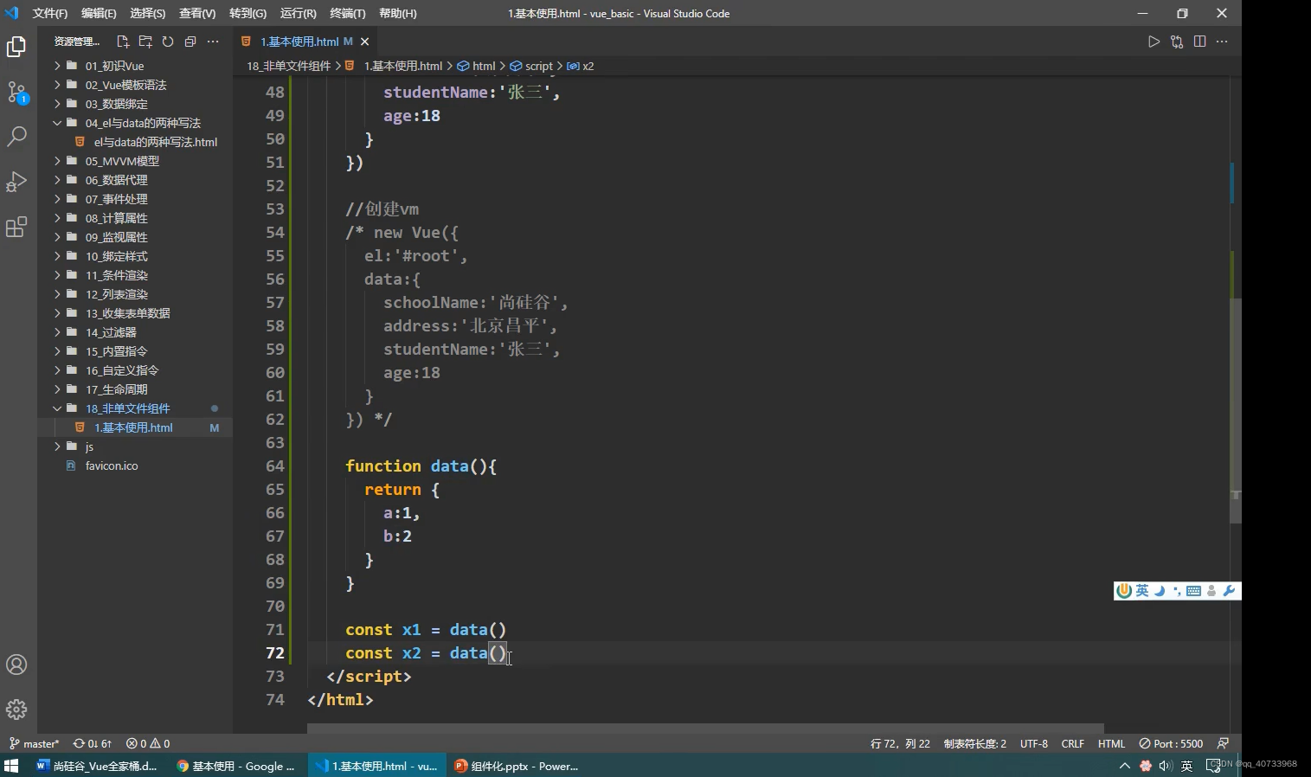
Task: Collapse all folders in explorer
Action: coord(190,42)
